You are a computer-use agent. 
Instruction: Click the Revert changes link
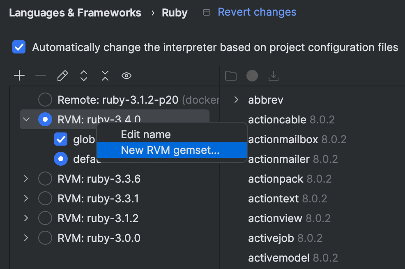(x=257, y=12)
